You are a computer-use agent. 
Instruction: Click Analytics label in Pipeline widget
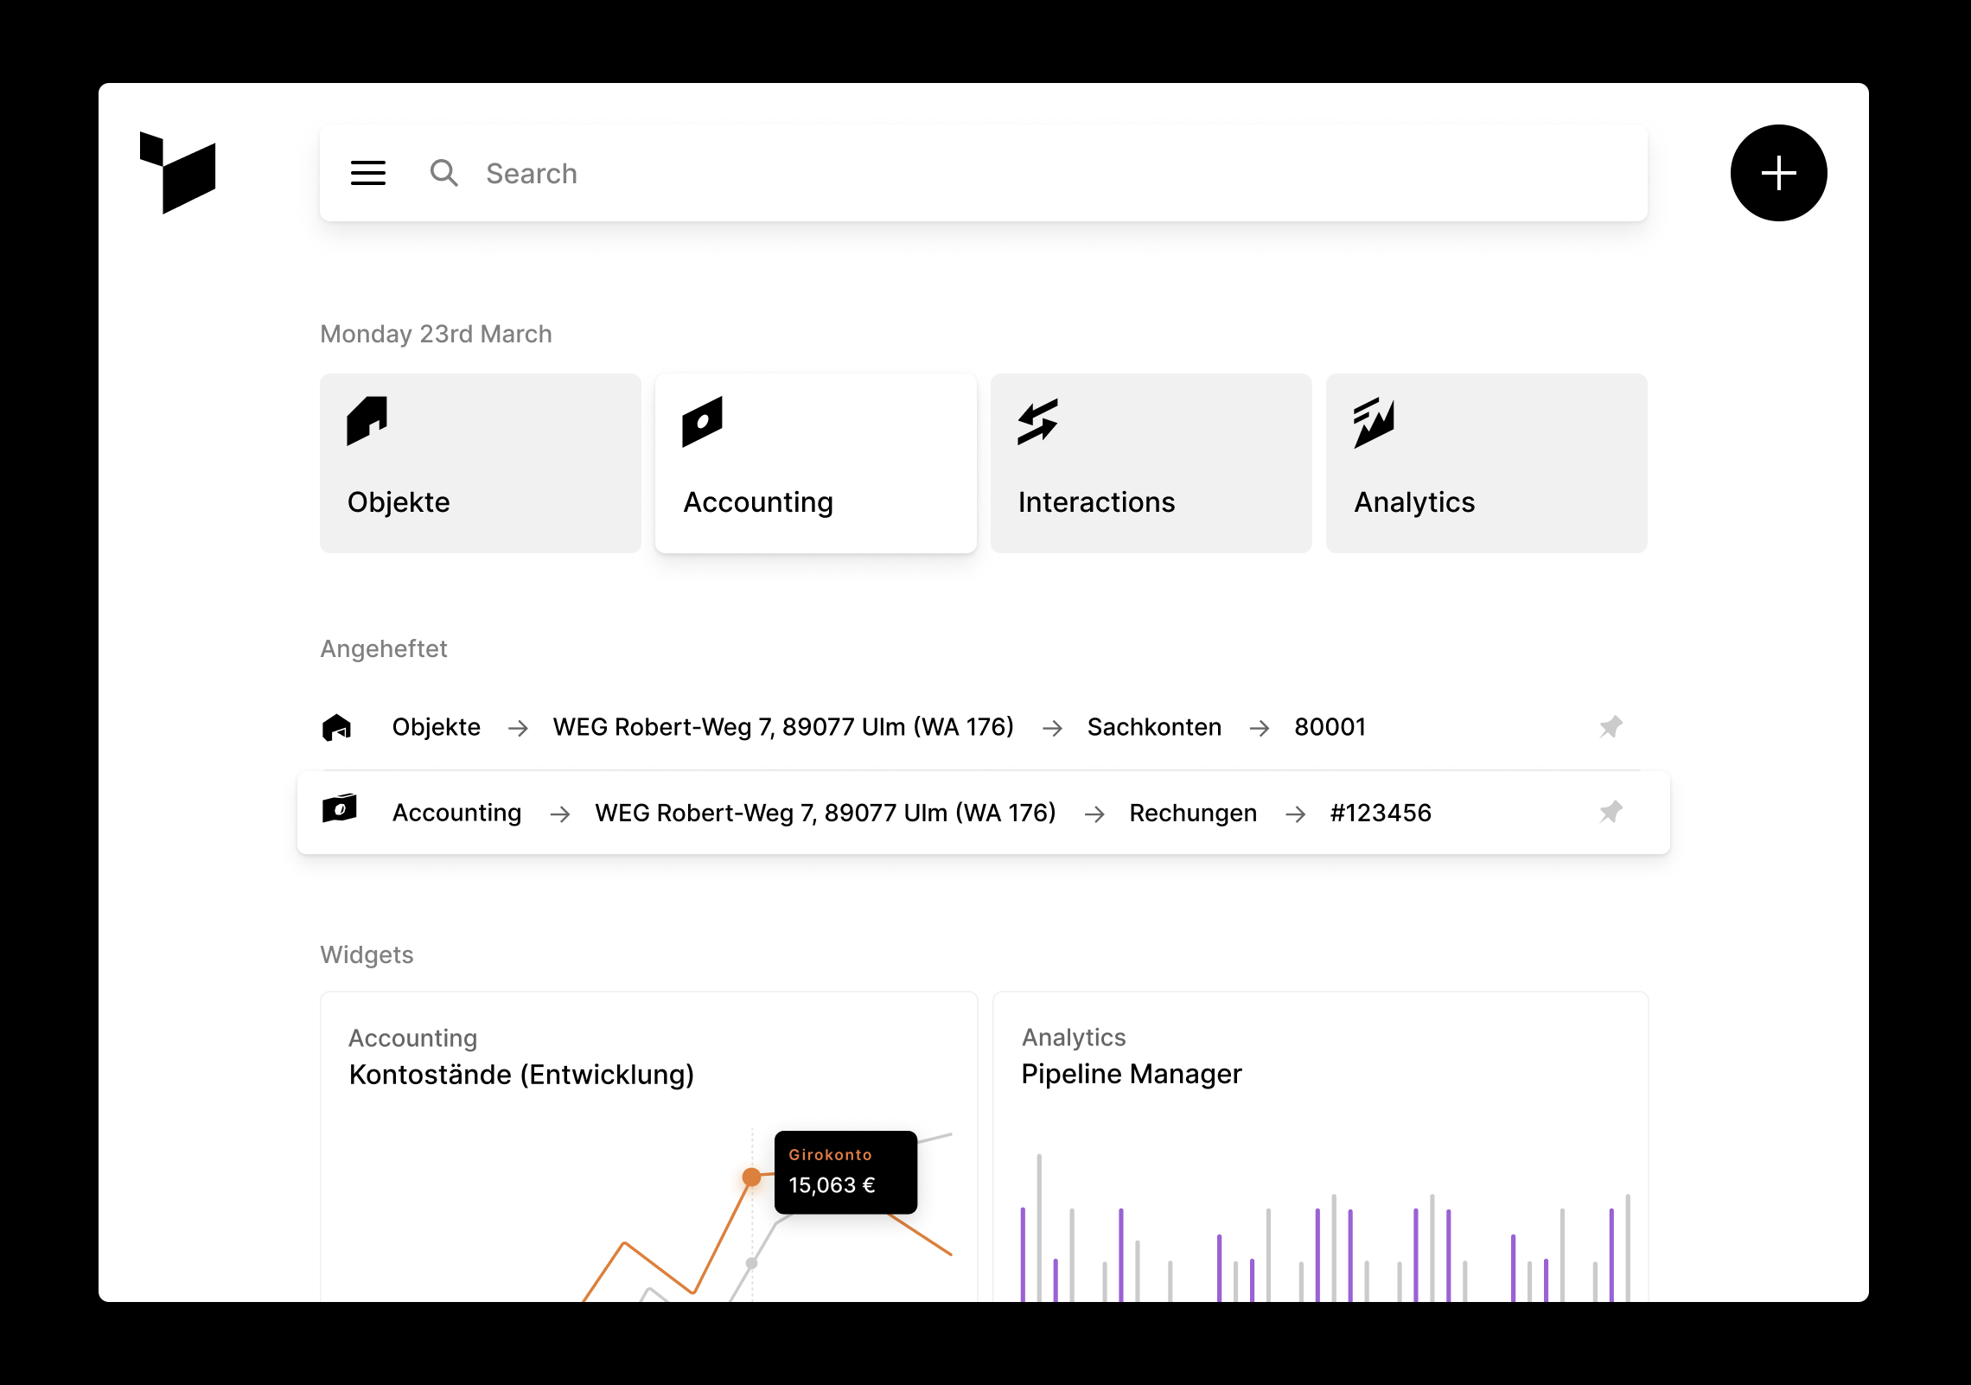pos(1074,1037)
